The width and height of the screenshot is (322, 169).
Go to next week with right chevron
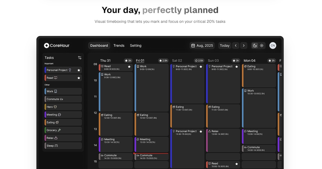(x=244, y=45)
